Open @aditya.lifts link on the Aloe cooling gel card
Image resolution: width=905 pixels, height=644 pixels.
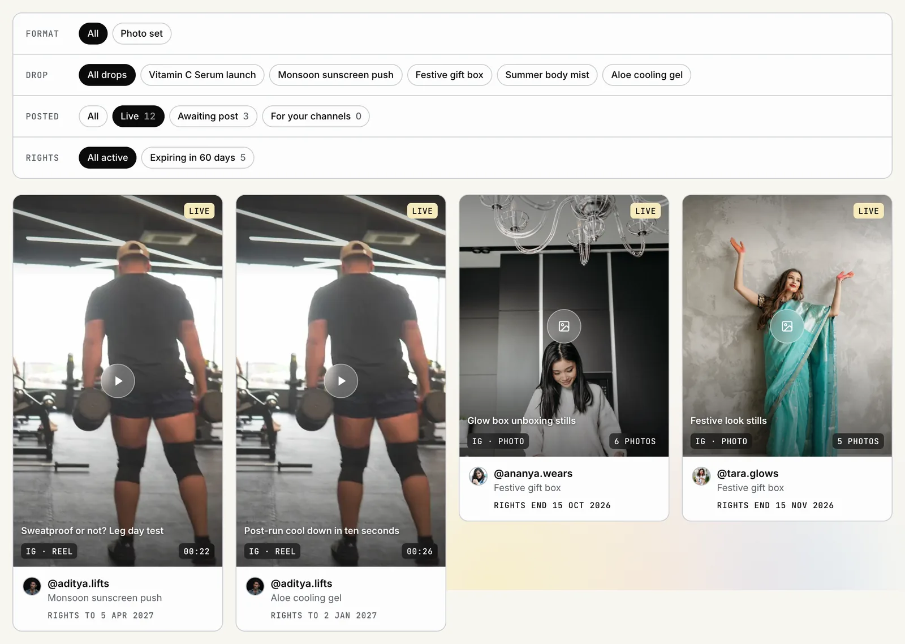point(301,583)
